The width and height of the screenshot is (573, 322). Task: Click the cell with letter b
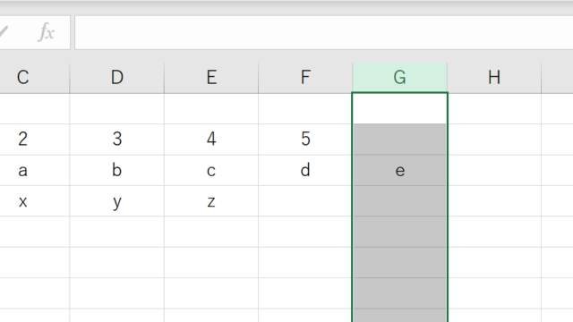click(x=117, y=171)
